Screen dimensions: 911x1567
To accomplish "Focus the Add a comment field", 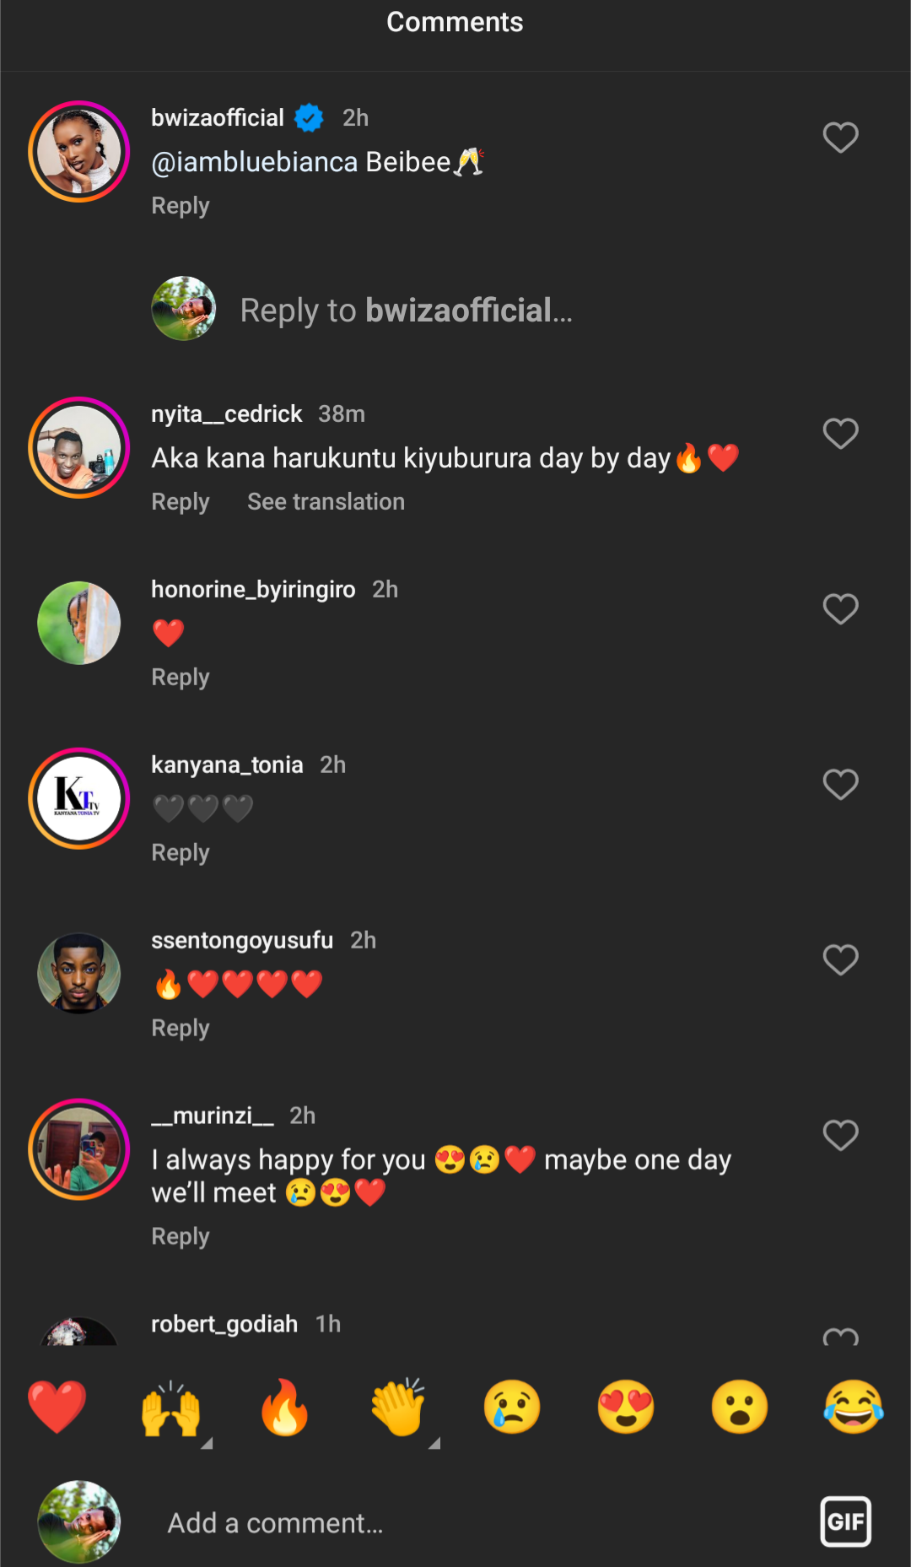I will (422, 1523).
